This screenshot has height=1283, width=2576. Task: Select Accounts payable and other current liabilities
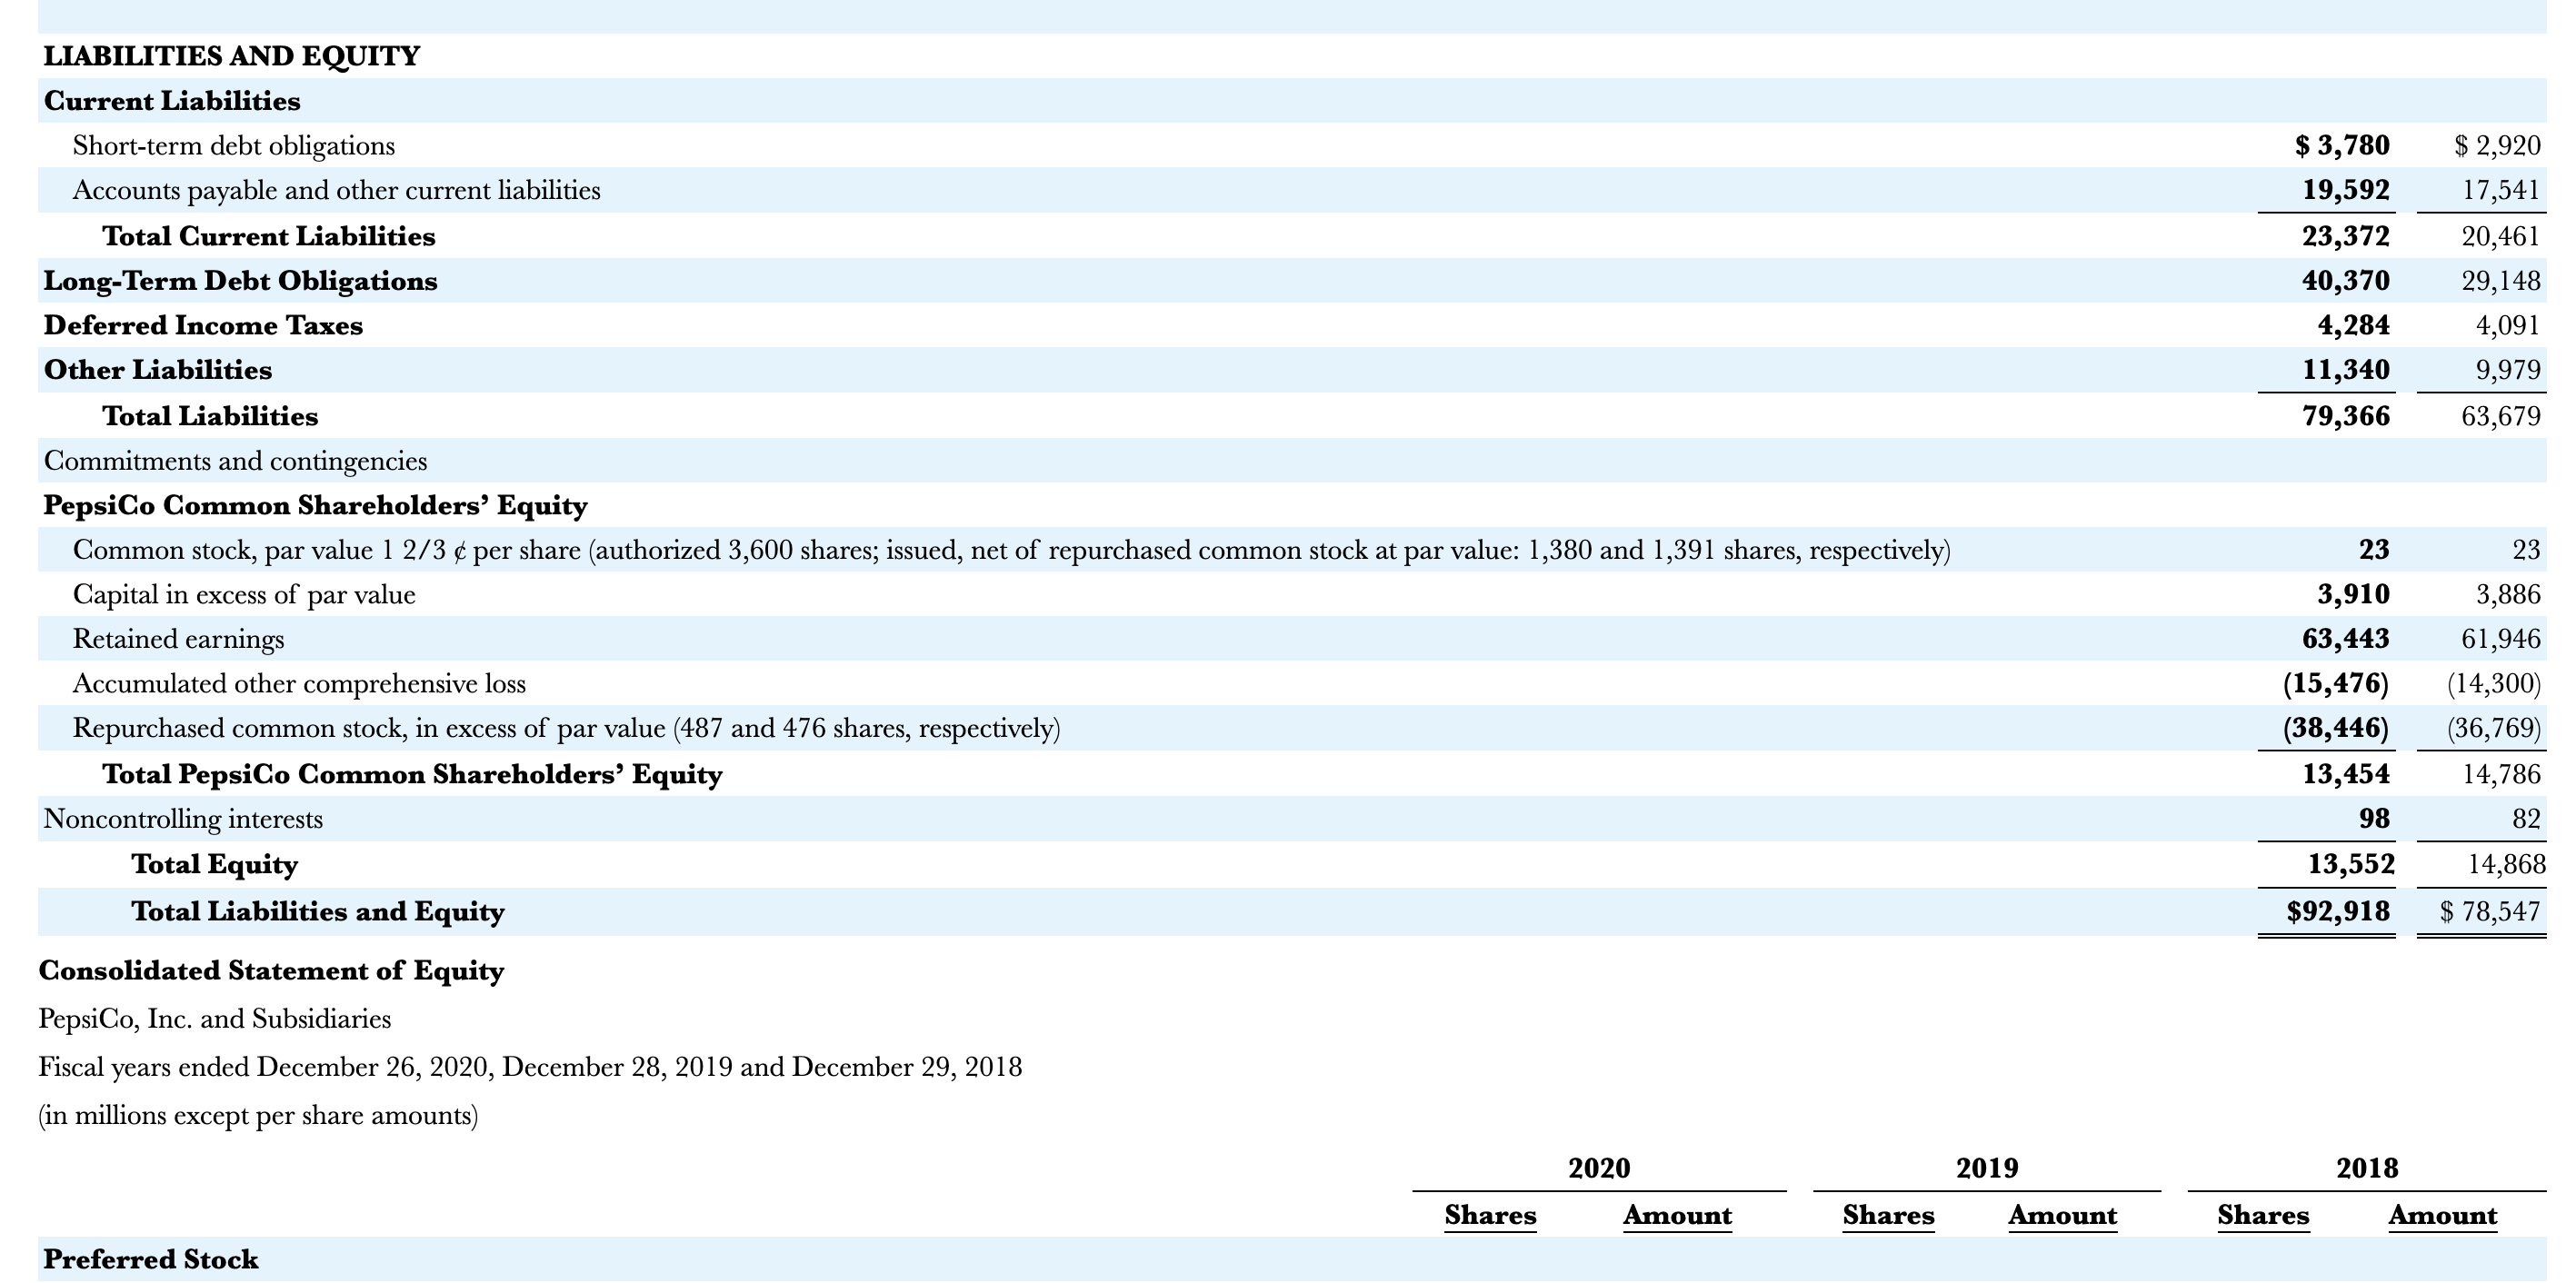click(x=336, y=190)
